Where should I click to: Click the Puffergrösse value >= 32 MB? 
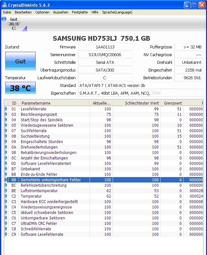click(x=189, y=47)
